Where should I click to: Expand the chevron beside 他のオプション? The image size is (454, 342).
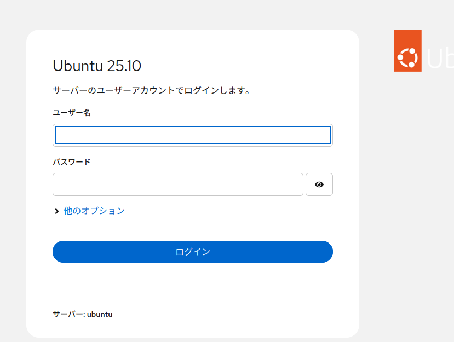click(x=56, y=211)
